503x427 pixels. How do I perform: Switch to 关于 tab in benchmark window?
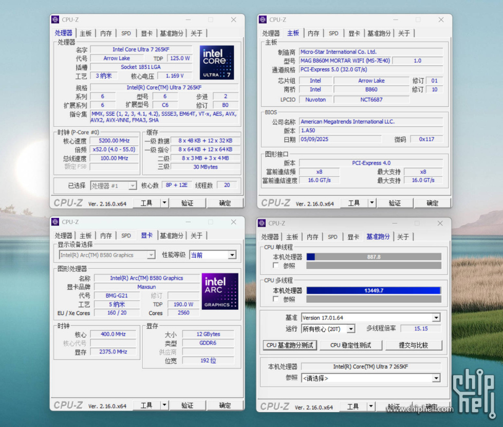pyautogui.click(x=403, y=237)
